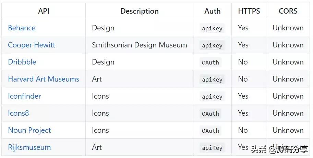Click the apiKey tag in Iconfinder row
The width and height of the screenshot is (313, 158).
click(x=212, y=97)
